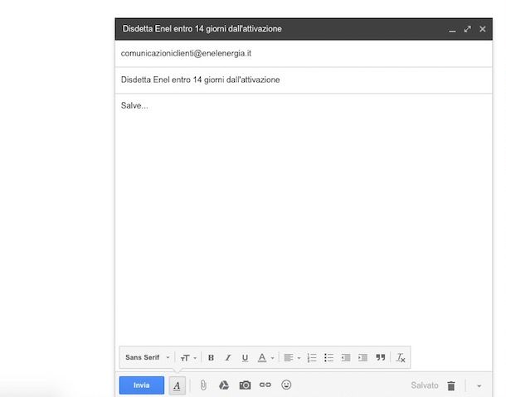The image size is (506, 397).
Task: Click the Salvato saved status text
Action: pos(425,385)
